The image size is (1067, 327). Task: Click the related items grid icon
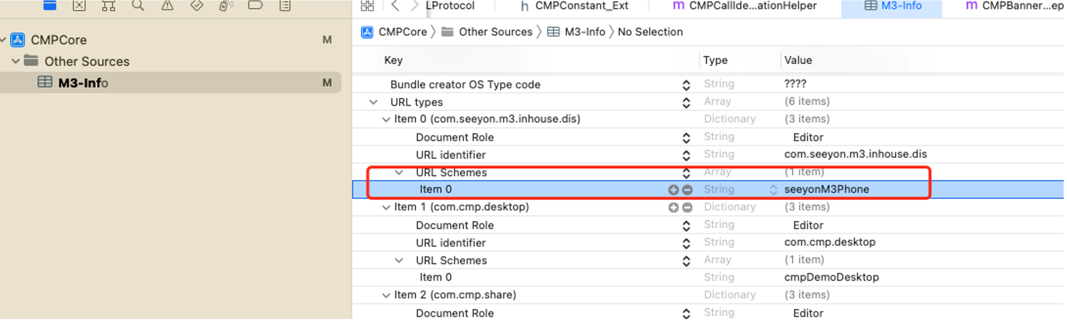(x=367, y=5)
